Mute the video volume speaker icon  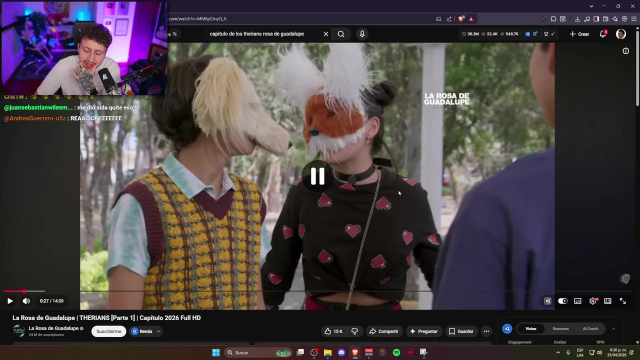point(26,301)
